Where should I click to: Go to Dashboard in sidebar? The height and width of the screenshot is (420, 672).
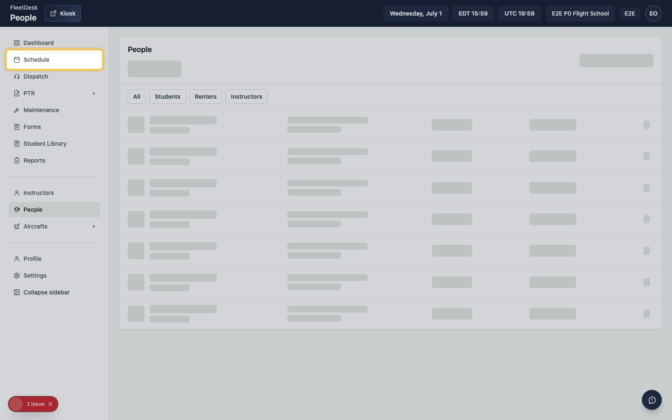click(54, 43)
